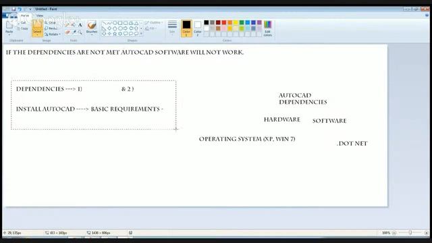Select the Pencil tool
Screen dimensions: 432x243
point(67,25)
